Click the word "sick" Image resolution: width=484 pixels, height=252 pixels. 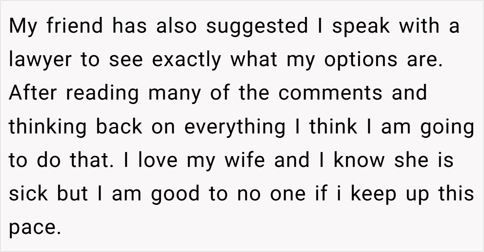click(28, 194)
